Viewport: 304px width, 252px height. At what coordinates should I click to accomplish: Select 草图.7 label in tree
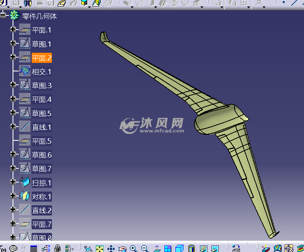(x=42, y=169)
